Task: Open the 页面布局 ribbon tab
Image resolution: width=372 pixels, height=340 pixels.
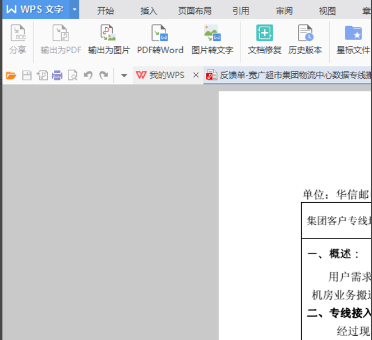Action: 194,11
